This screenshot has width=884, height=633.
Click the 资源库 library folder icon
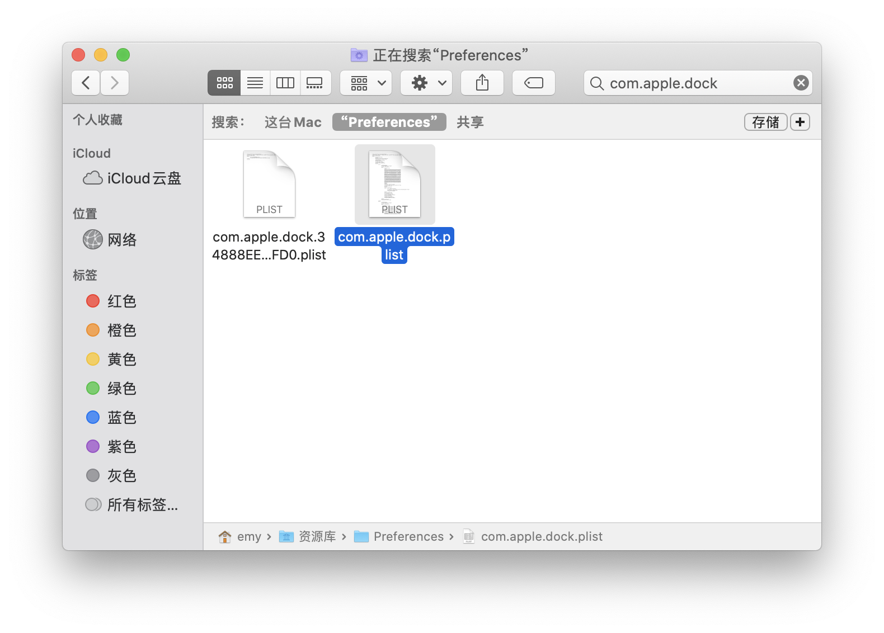click(286, 537)
